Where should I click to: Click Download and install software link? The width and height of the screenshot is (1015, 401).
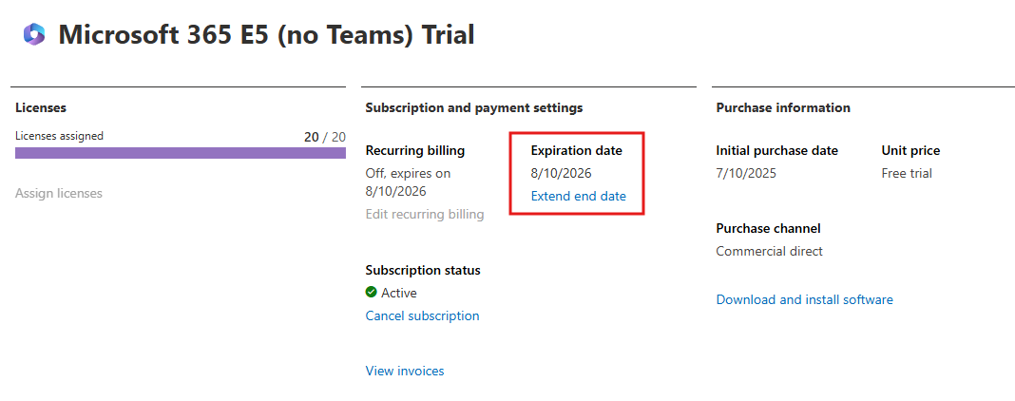[804, 299]
